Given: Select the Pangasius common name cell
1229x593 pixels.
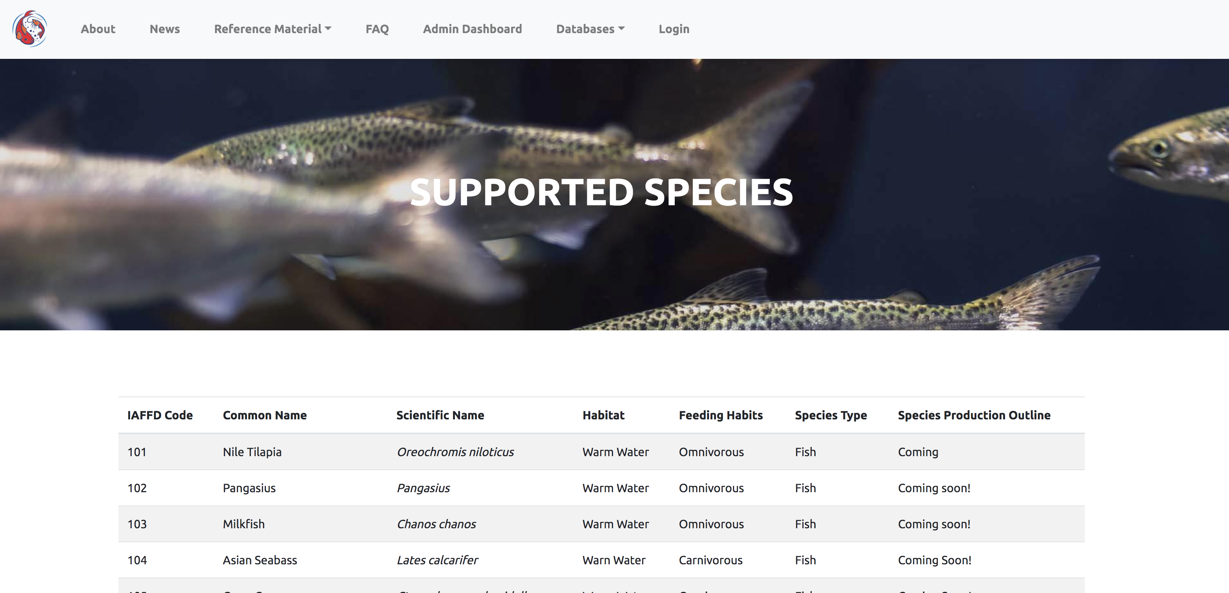Looking at the screenshot, I should point(249,488).
